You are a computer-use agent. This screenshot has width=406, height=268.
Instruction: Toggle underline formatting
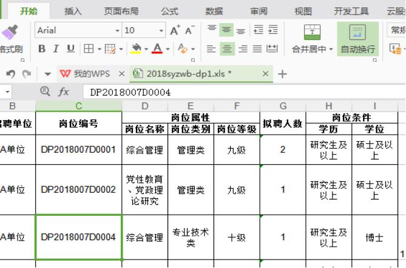70,49
